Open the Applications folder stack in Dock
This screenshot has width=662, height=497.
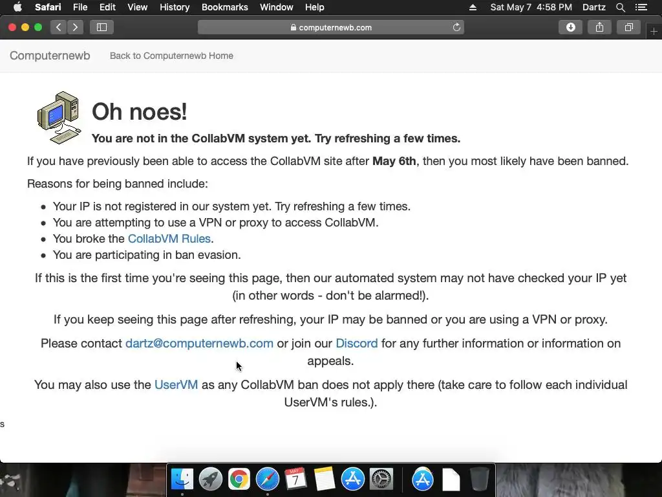tap(423, 480)
